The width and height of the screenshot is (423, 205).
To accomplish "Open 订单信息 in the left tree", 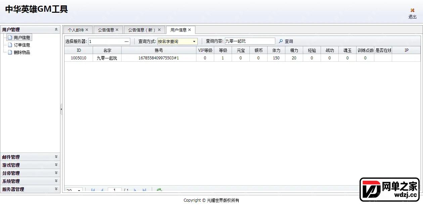I will 22,45.
